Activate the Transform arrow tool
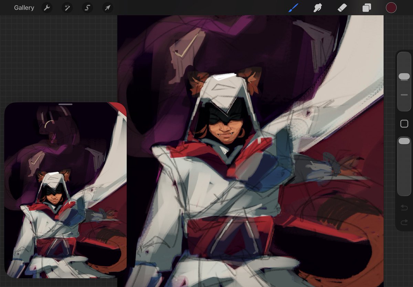The height and width of the screenshot is (287, 413). (107, 8)
